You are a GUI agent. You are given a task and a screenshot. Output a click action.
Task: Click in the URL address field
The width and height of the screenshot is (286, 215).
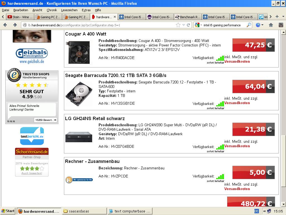click(101, 25)
